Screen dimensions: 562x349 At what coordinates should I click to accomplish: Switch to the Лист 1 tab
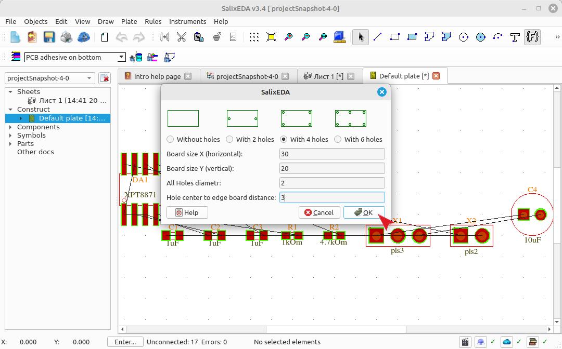tap(328, 76)
